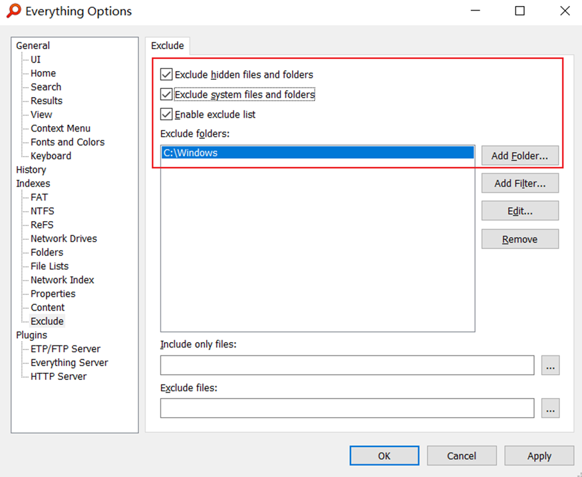Open Fonts and Colors settings
This screenshot has height=477, width=582.
tap(68, 142)
